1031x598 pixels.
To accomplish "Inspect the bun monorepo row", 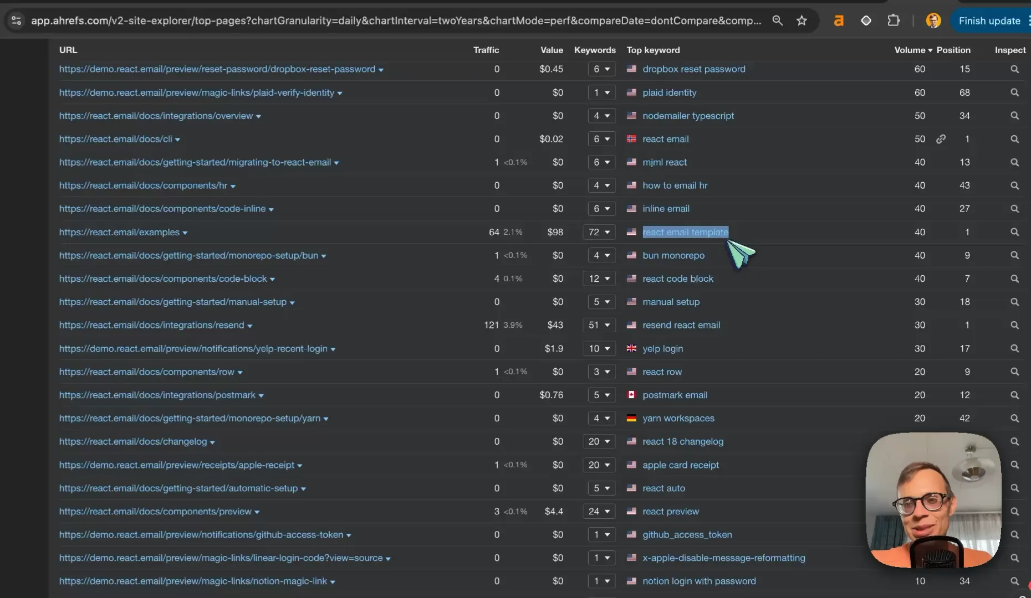I will tap(1014, 255).
